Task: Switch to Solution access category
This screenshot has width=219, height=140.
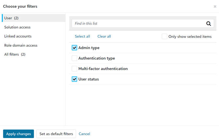Action: tap(17, 27)
